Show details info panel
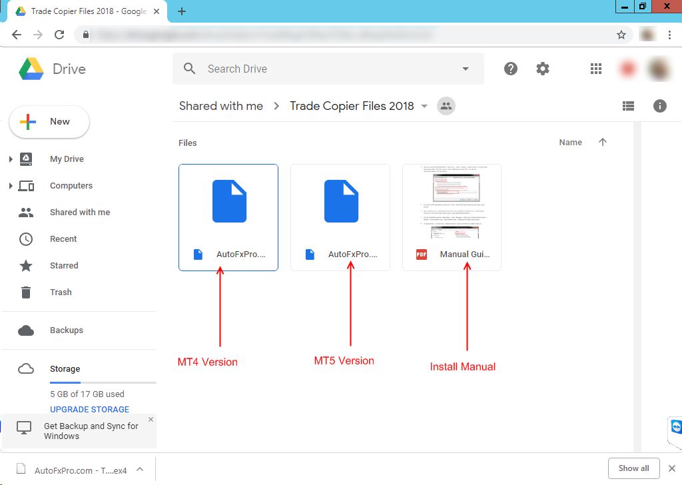Screen dimensions: 682x485 click(x=660, y=106)
